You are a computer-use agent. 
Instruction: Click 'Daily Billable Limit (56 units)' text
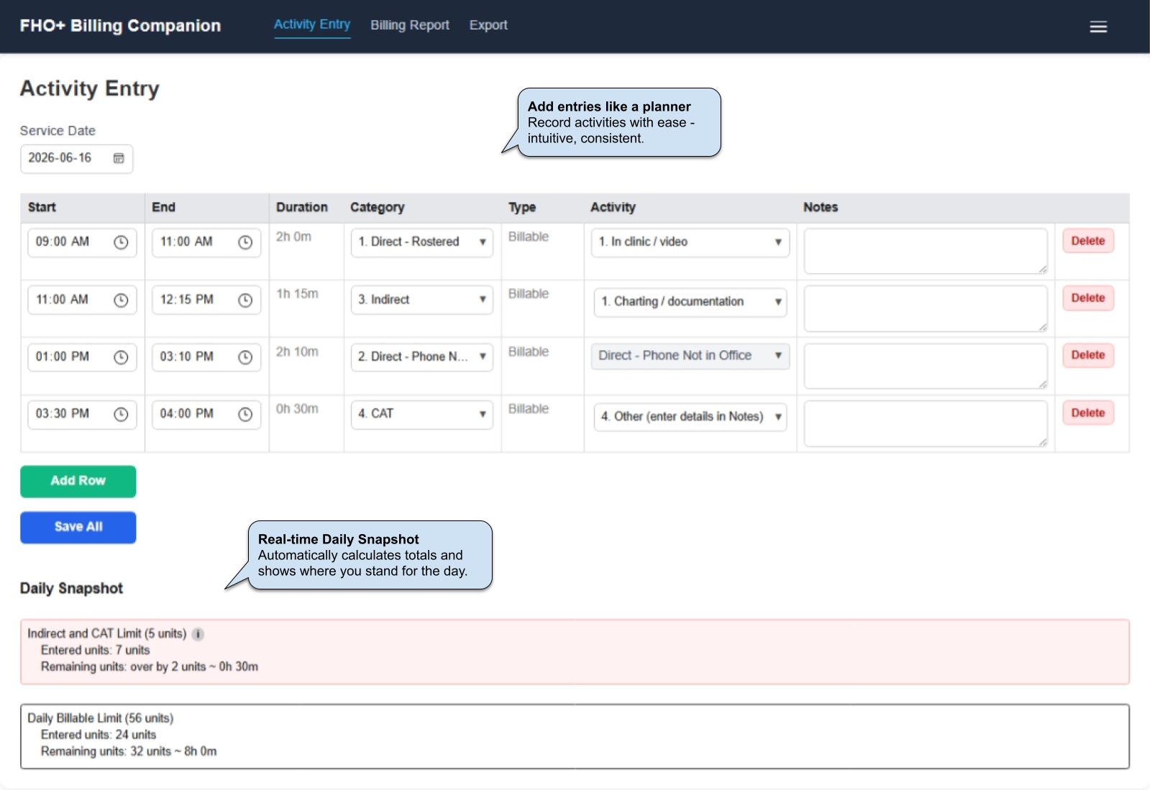point(101,718)
